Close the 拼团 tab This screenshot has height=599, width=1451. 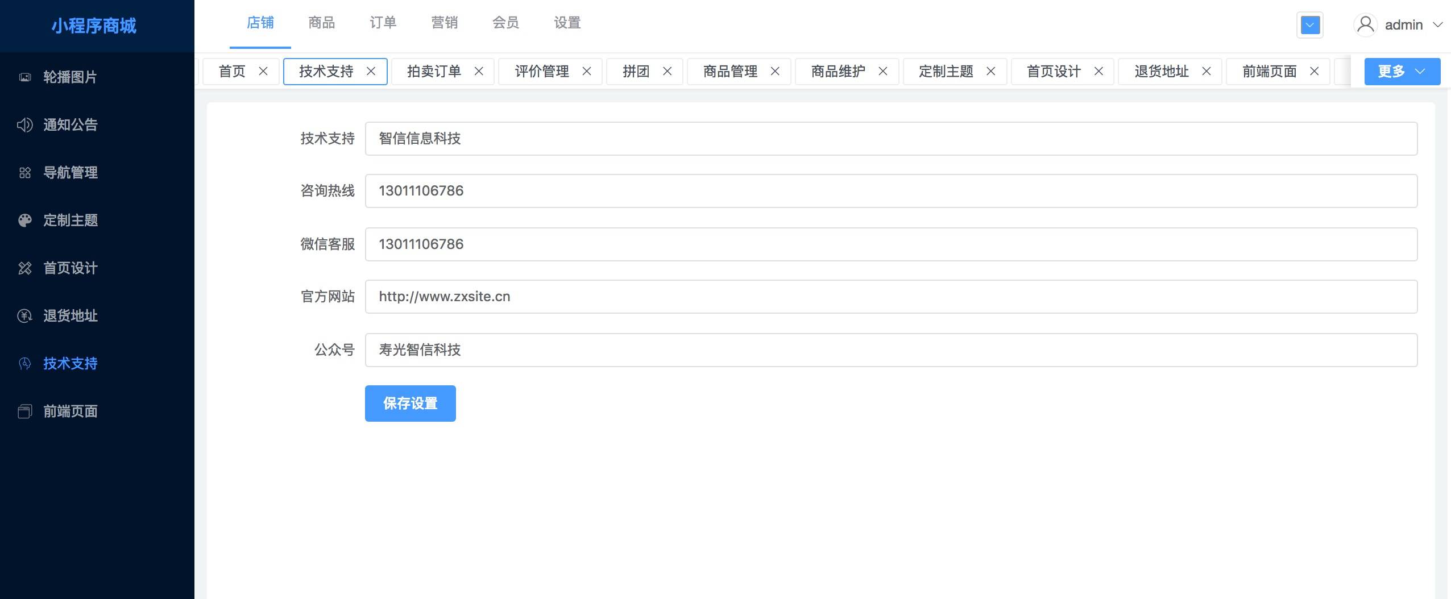pos(668,71)
